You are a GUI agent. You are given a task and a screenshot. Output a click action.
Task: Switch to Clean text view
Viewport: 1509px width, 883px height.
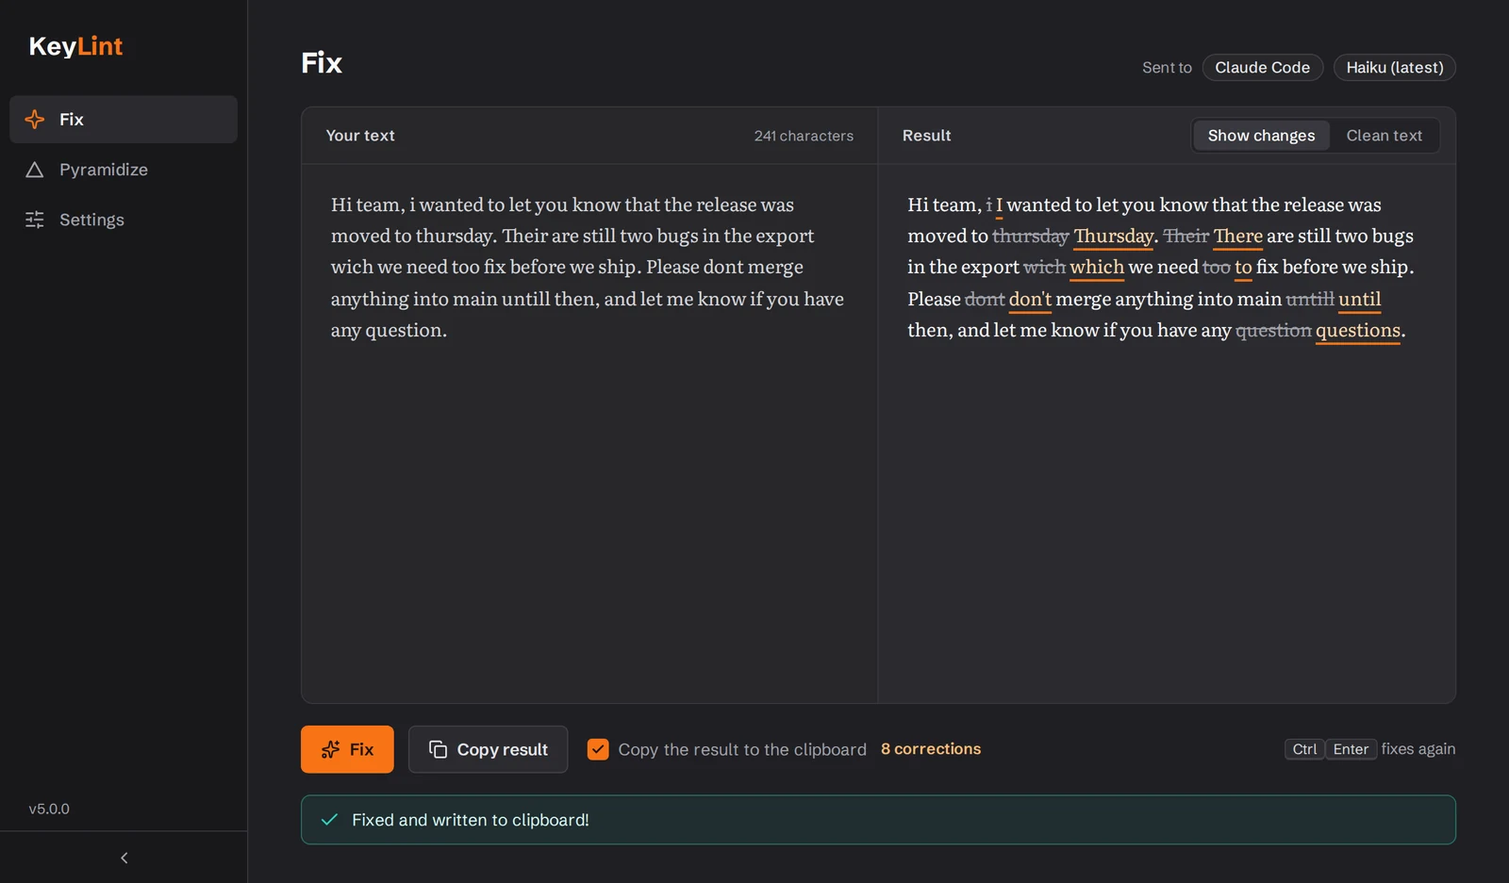(1384, 136)
